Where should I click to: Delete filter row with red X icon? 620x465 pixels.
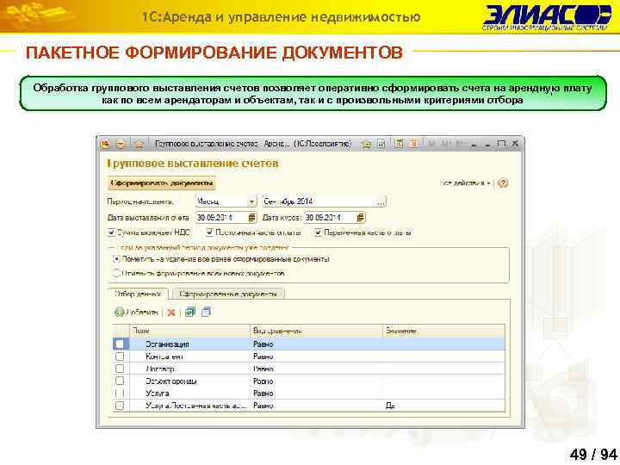click(171, 313)
